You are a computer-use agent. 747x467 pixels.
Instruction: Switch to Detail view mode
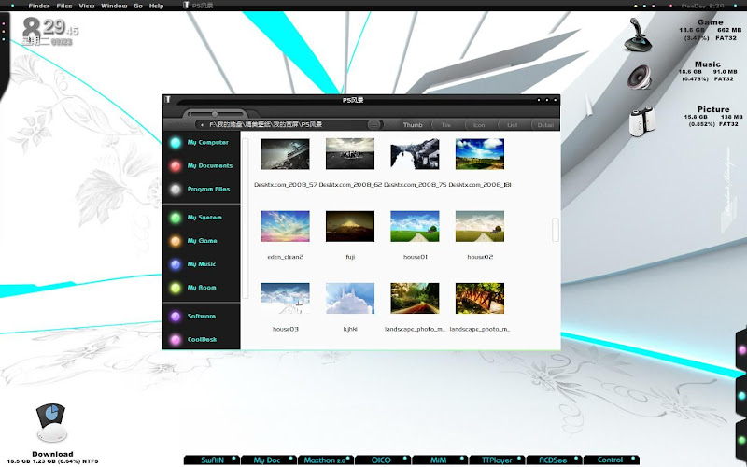(x=545, y=125)
